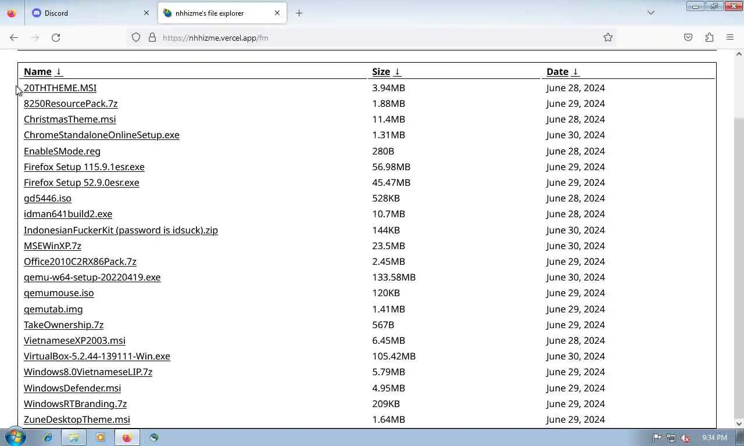
Task: Download VirtualBox-5.2.44-139111-Win.exe
Action: click(96, 356)
